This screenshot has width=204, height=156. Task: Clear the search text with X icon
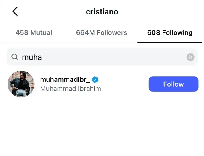[190, 57]
